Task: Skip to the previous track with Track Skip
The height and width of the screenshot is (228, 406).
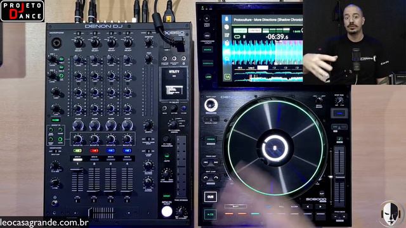Action: click(206, 162)
